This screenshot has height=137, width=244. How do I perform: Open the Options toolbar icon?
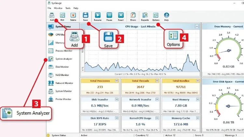[x=156, y=15]
